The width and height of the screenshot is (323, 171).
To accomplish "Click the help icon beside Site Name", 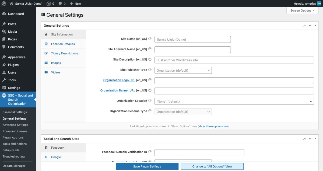I will pos(150,39).
